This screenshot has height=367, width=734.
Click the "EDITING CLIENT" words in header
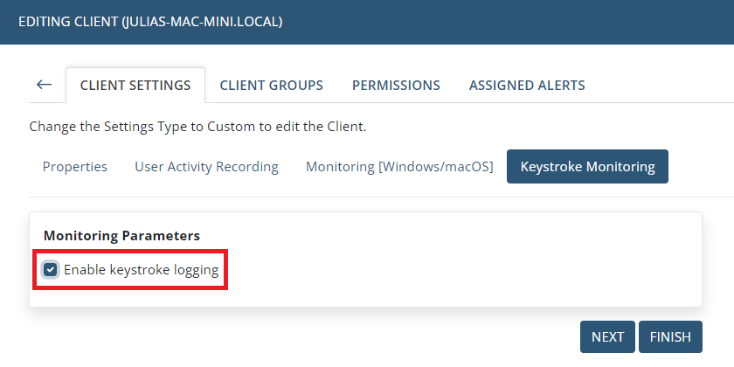(x=68, y=20)
